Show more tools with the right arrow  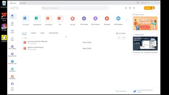pyautogui.click(x=127, y=21)
